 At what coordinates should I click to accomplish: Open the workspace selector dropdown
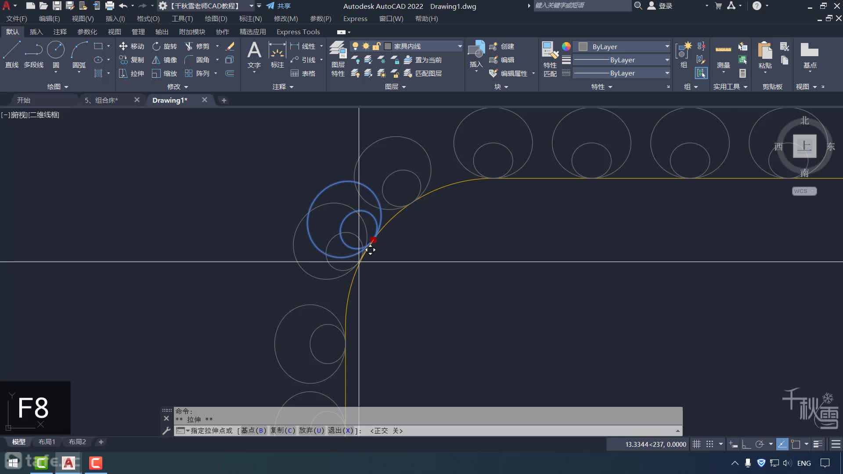click(252, 6)
